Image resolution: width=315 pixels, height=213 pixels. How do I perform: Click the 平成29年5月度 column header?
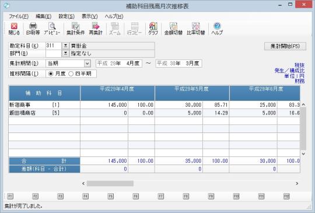pyautogui.click(x=192, y=93)
